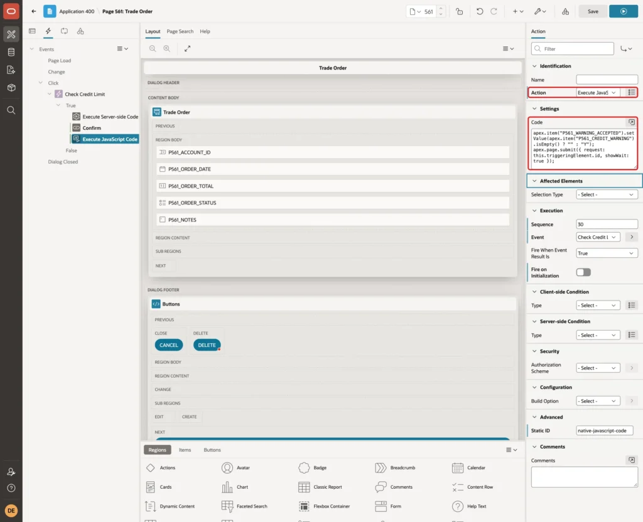Open the Help question mark icon
Screen dimensions: 643x522
pyautogui.click(x=11, y=488)
